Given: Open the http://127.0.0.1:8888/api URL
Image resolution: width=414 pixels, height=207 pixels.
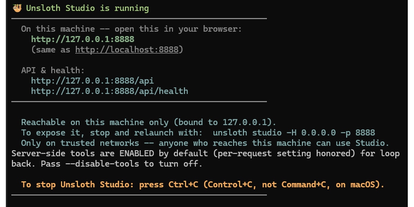Looking at the screenshot, I should [92, 81].
